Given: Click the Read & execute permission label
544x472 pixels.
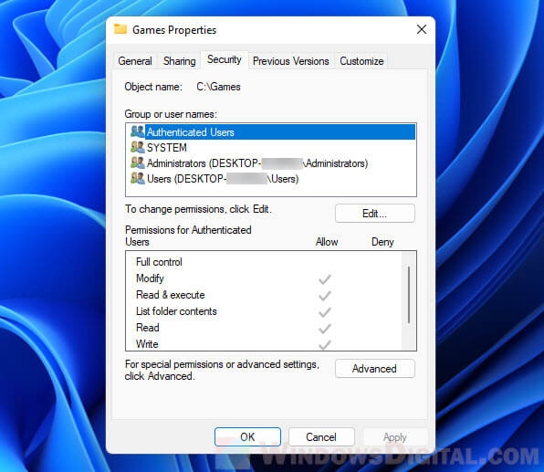Looking at the screenshot, I should point(171,295).
